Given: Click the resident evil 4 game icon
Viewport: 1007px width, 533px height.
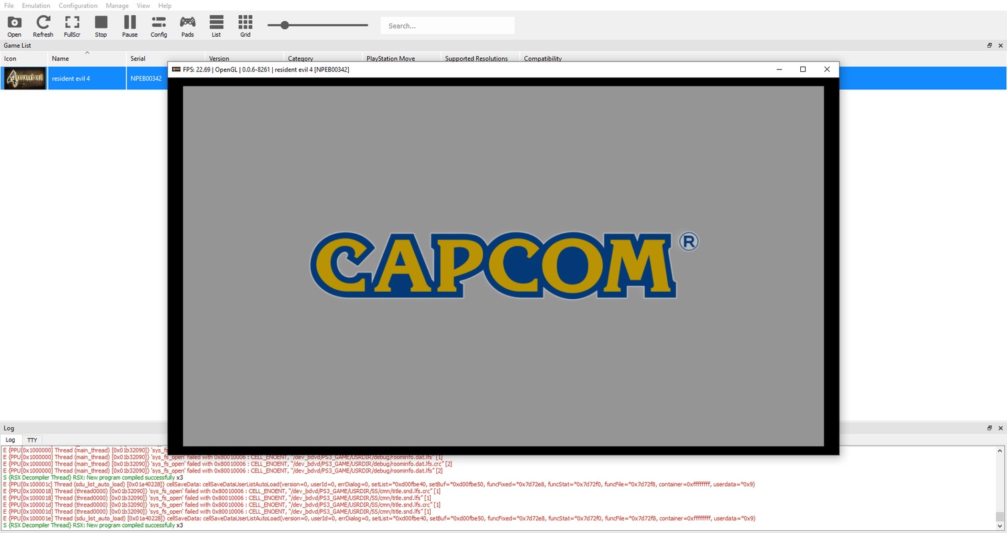Looking at the screenshot, I should point(25,78).
